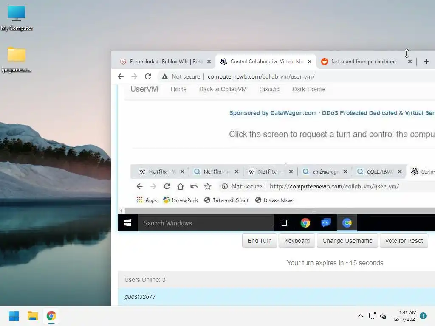Close COLLABVM tab in VM
This screenshot has width=435, height=326.
pos(399,172)
